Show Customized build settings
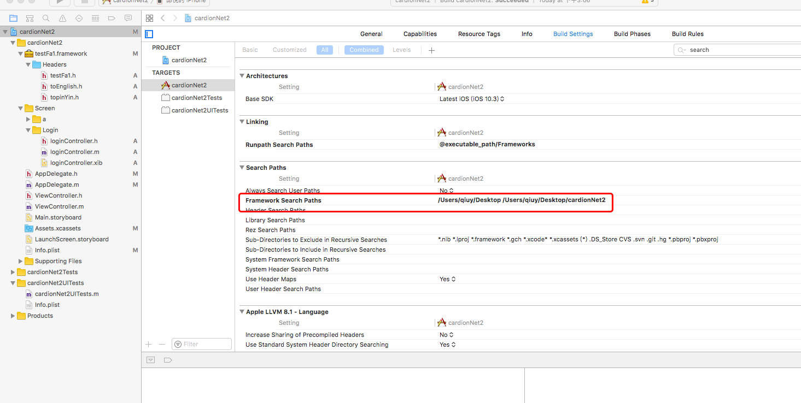801x403 pixels. (x=290, y=50)
